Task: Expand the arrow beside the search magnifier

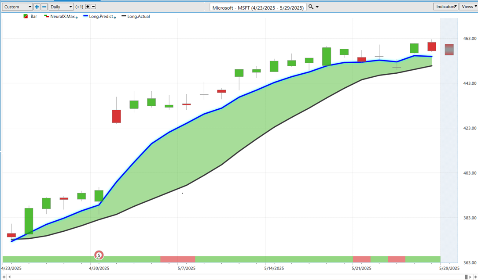Action: pos(317,7)
